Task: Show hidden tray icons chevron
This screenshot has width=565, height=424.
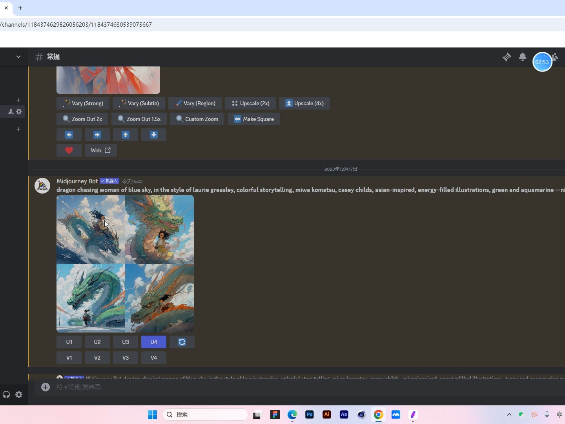Action: pos(509,415)
